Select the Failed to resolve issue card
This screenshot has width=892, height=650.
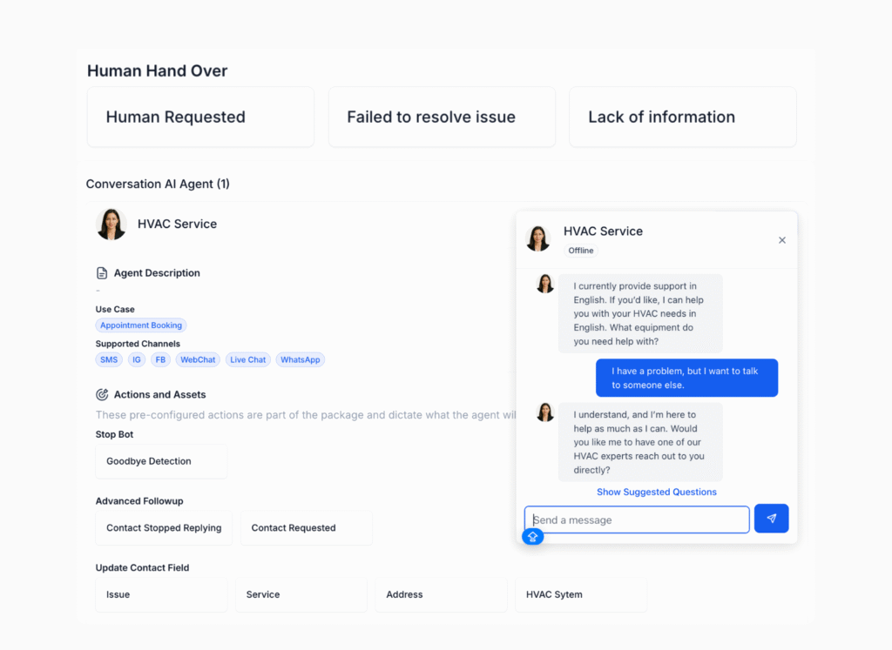tap(441, 117)
